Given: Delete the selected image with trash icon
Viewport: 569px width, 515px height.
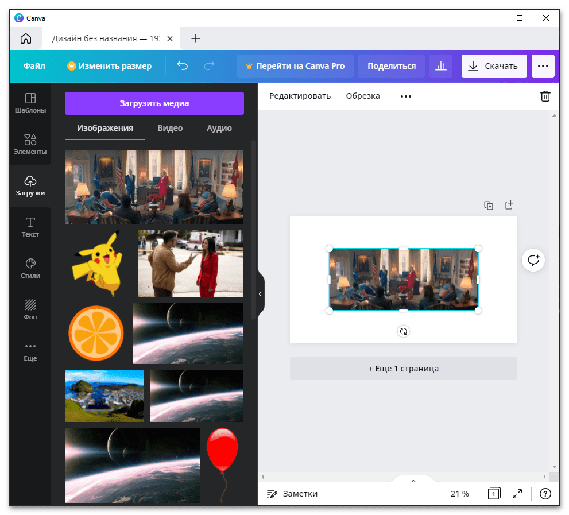Looking at the screenshot, I should click(x=545, y=96).
